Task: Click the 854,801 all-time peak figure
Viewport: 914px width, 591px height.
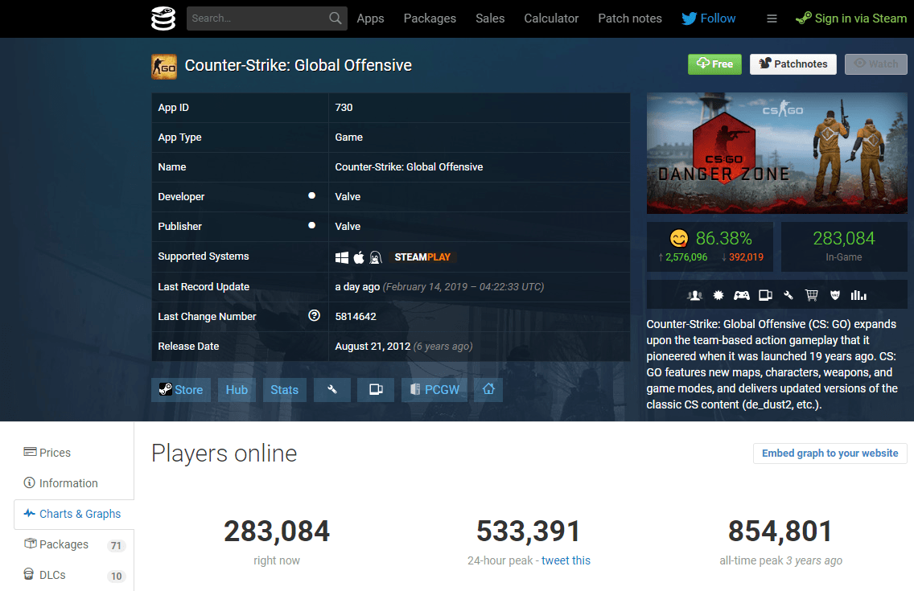Action: [x=780, y=531]
